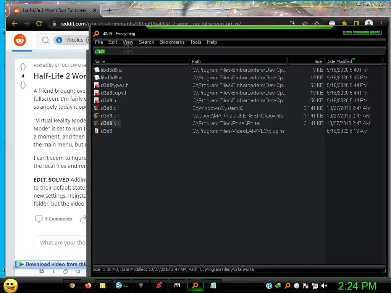The width and height of the screenshot is (391, 293).
Task: Click the share page icon in Chrome
Action: point(305,23)
